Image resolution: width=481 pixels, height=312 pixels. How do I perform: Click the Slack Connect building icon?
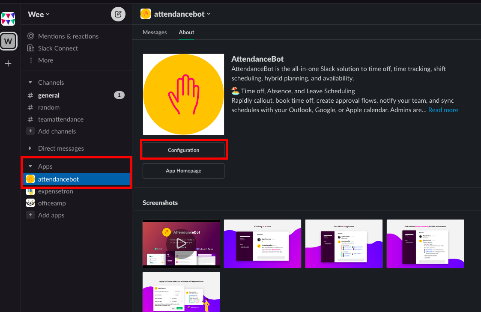[x=31, y=48]
